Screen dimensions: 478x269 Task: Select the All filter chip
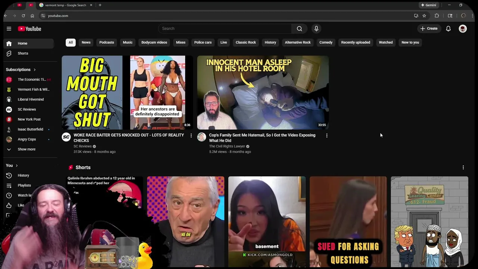[x=71, y=42]
